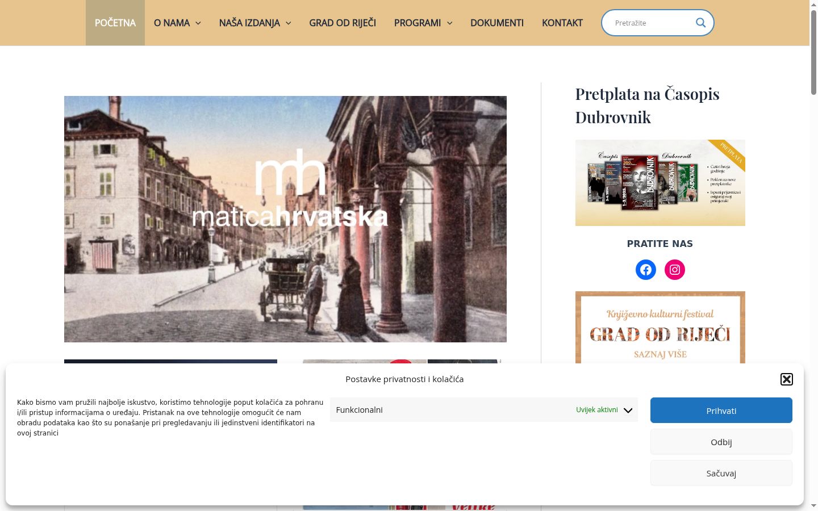Image resolution: width=818 pixels, height=511 pixels.
Task: Close the cookie settings dialog
Action: (x=787, y=379)
